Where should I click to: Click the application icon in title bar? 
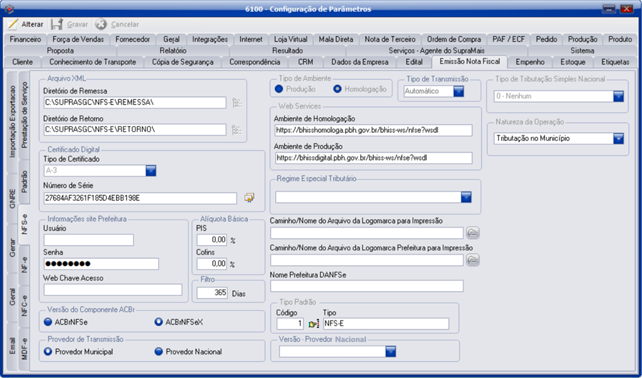pyautogui.click(x=9, y=9)
